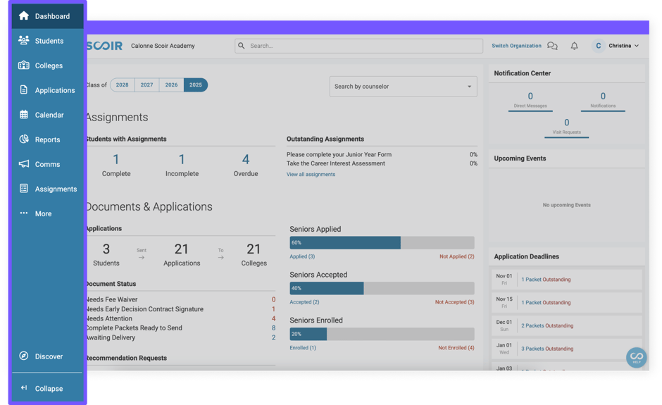Click Notifications count in Notification Center
This screenshot has width=662, height=405.
(603, 96)
